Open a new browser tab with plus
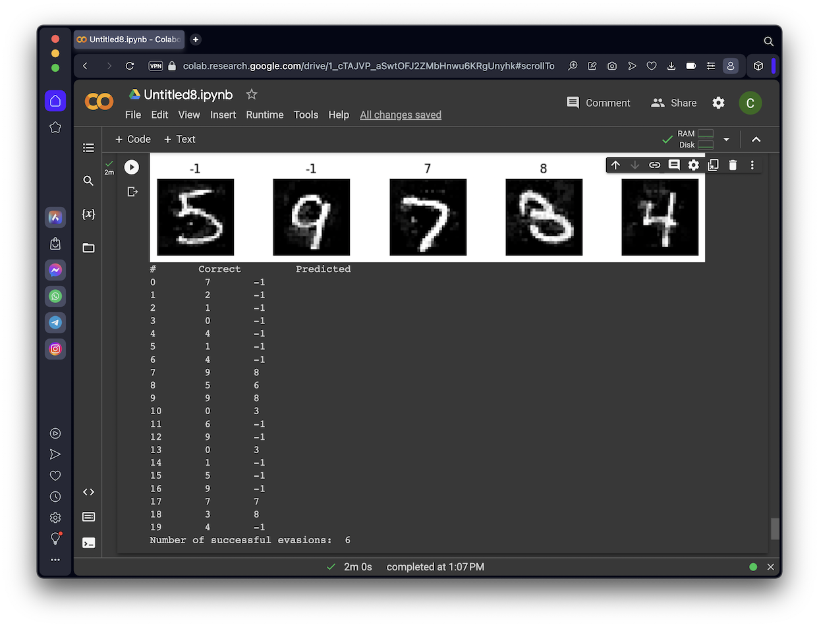Viewport: 819px width, 627px height. 196,40
